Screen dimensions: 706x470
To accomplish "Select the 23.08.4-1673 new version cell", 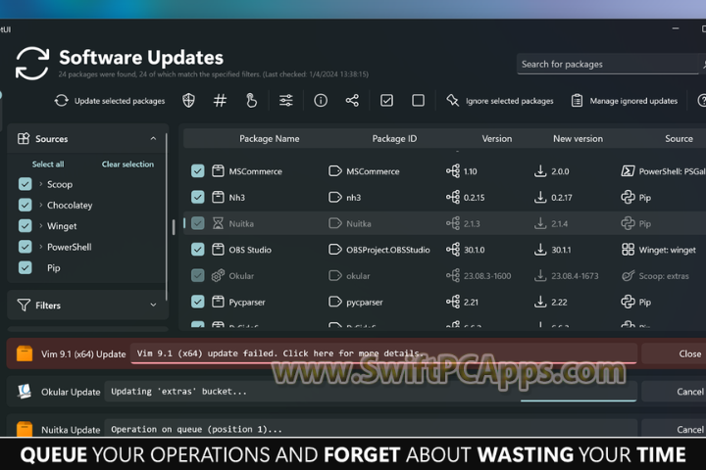I will [575, 276].
